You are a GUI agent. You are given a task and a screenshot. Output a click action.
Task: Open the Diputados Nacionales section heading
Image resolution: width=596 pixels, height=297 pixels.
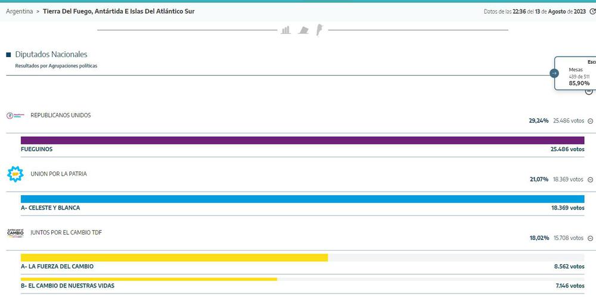tap(51, 54)
